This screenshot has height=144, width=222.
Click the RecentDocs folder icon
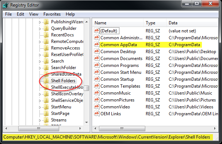tap(46, 35)
